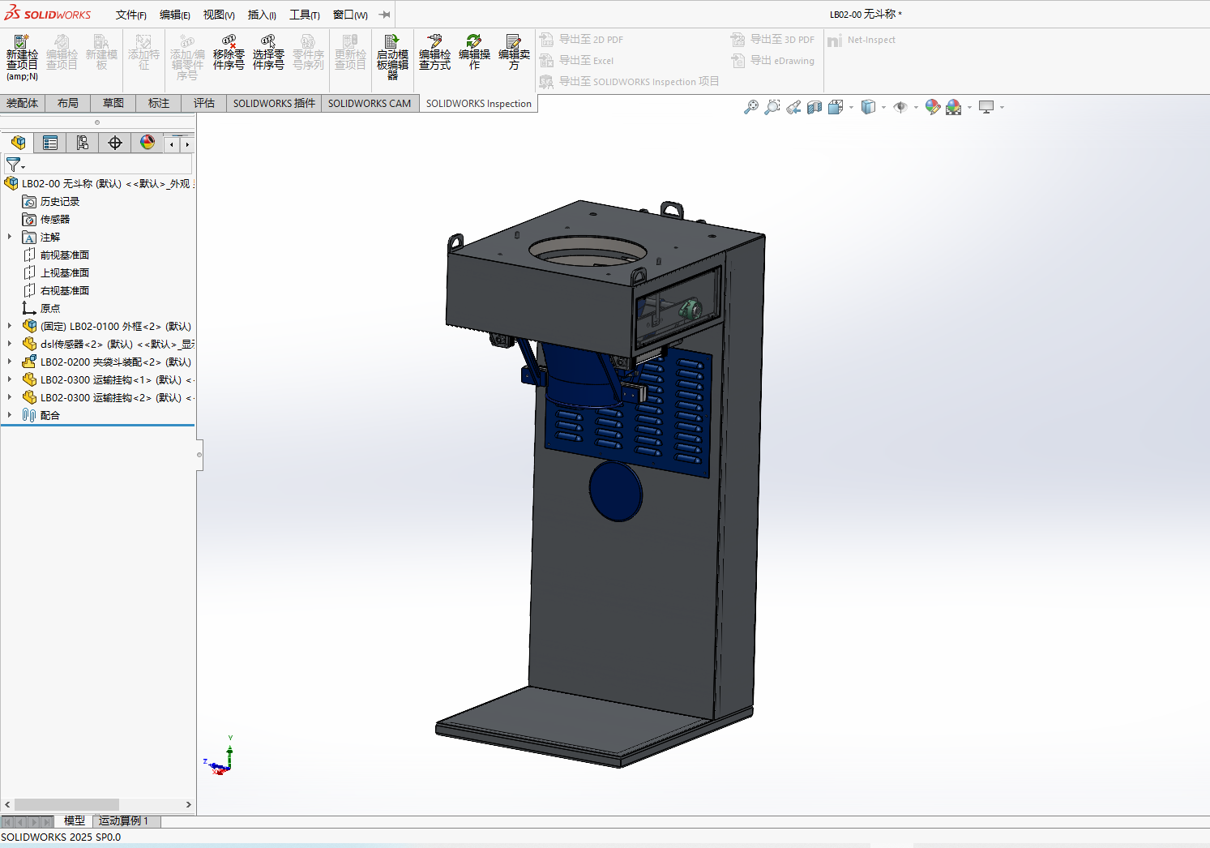Image resolution: width=1210 pixels, height=848 pixels.
Task: Click Display Style cube icon
Action: [868, 107]
